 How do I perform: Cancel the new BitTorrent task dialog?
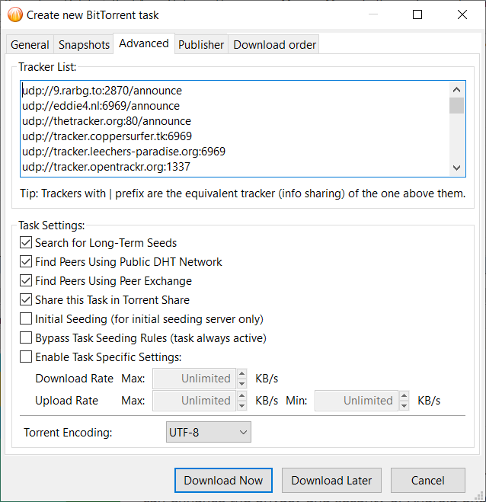(x=427, y=481)
